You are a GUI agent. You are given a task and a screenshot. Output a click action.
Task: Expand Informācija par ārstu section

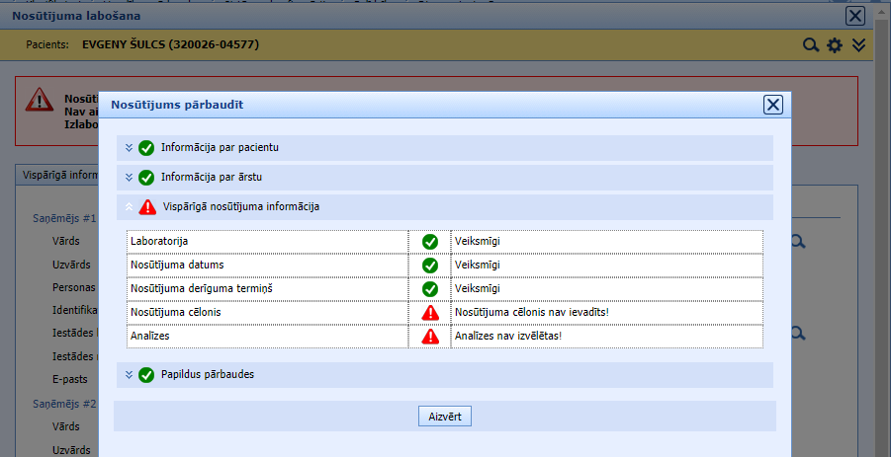129,178
